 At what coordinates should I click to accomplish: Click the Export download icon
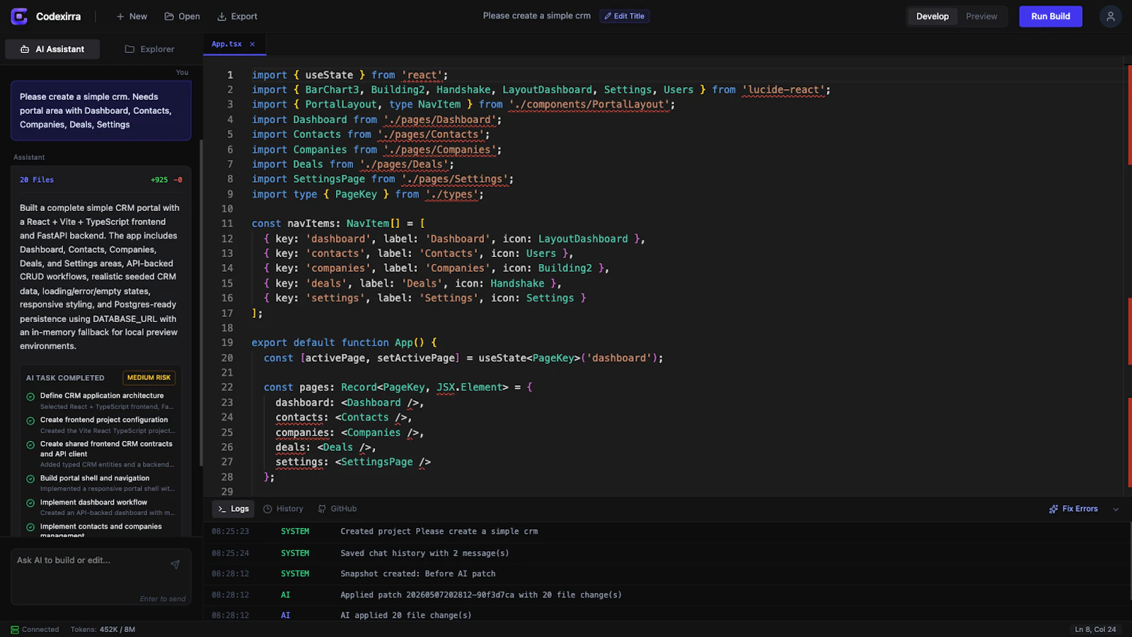[221, 16]
